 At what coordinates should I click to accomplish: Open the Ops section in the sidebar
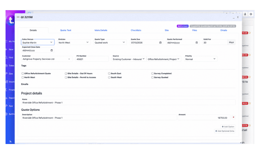tap(10, 74)
